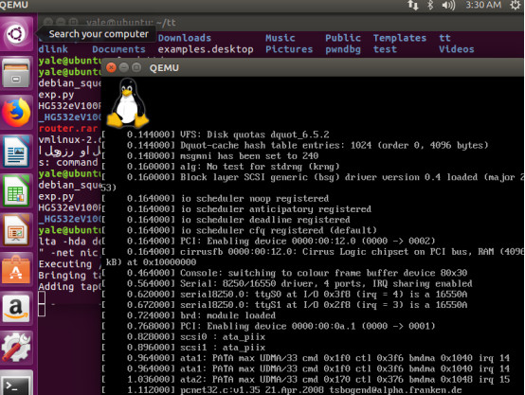This screenshot has height=395, width=525.
Task: Minimize the QEMU window
Action: pos(124,67)
